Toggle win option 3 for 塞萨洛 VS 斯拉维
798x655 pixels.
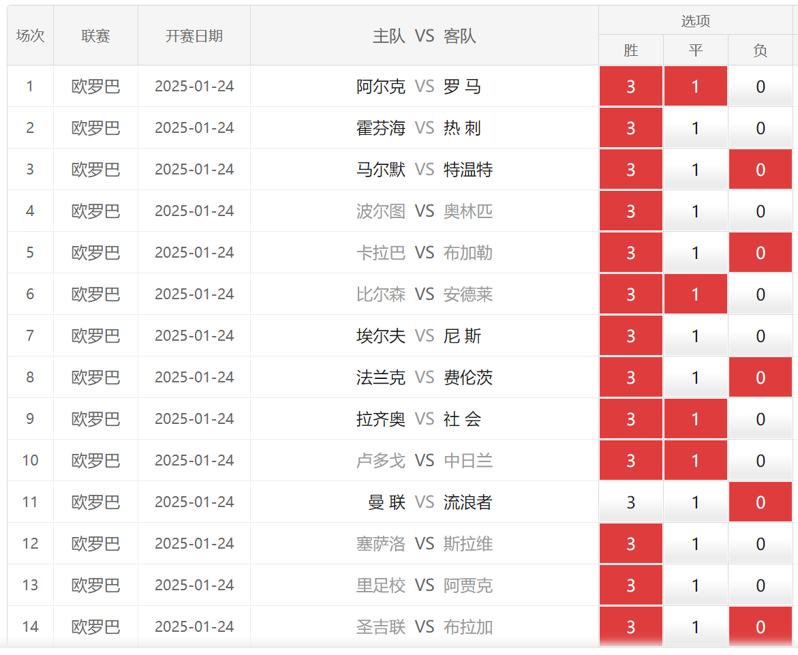(630, 543)
